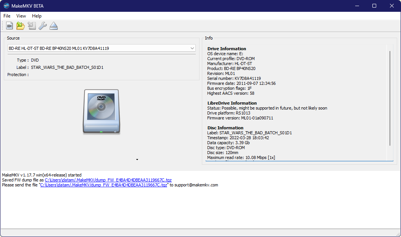This screenshot has width=401, height=237.
Task: Click the 'Revision: ML01' line
Action: (221, 73)
